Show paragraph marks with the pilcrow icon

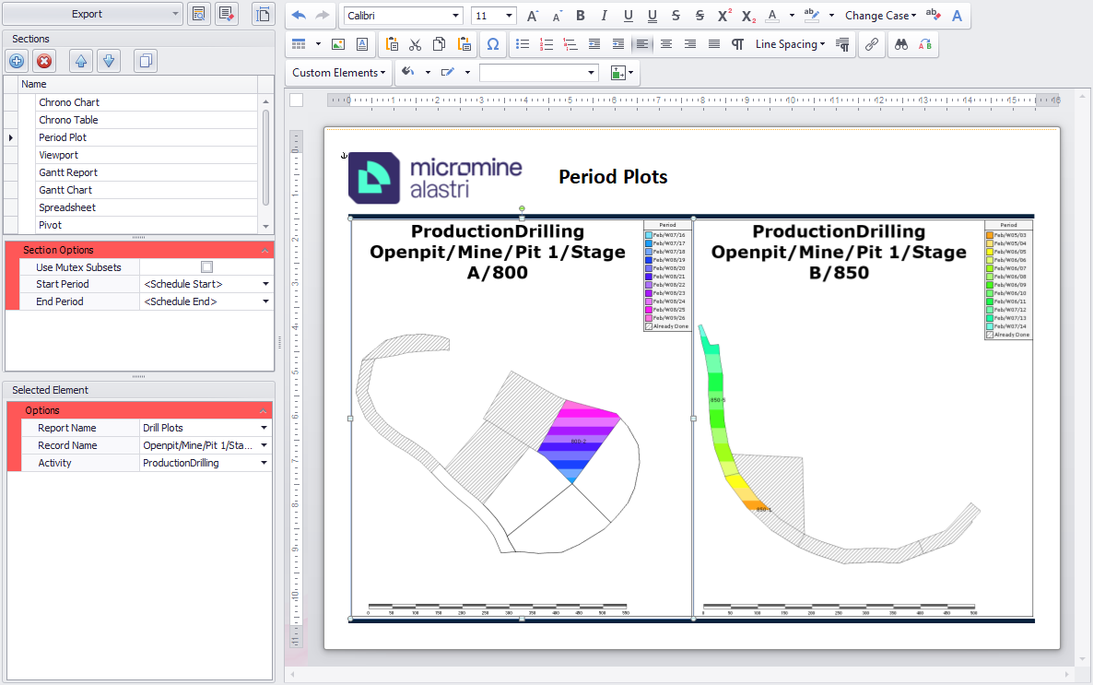click(x=737, y=44)
